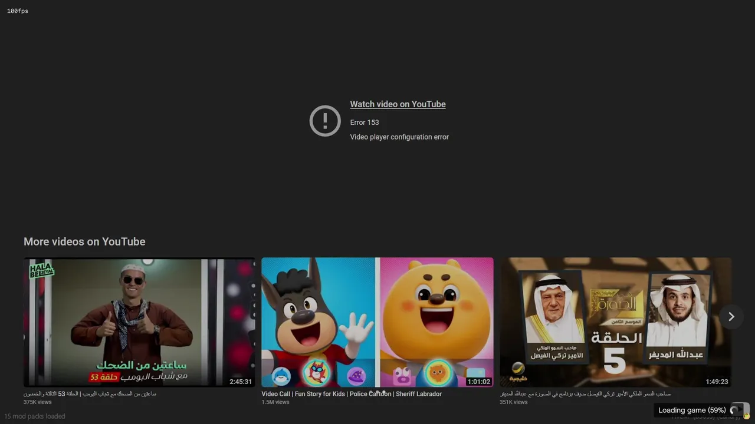755x424 pixels.
Task: Click 'Video player configuration error' text
Action: click(399, 137)
